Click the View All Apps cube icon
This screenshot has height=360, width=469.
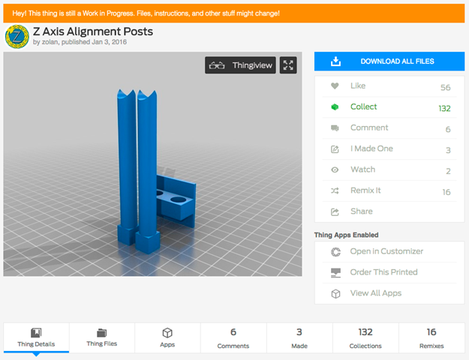pos(335,293)
